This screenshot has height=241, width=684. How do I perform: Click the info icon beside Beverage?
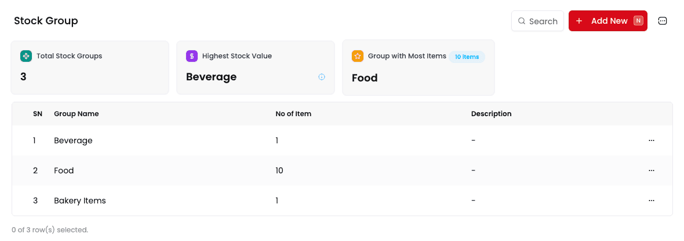click(322, 77)
